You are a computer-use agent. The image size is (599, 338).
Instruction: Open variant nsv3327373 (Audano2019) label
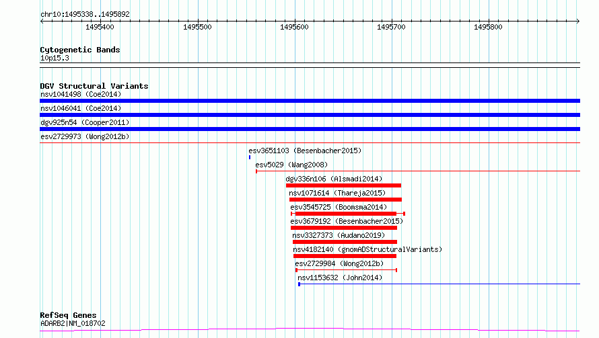tap(339, 235)
